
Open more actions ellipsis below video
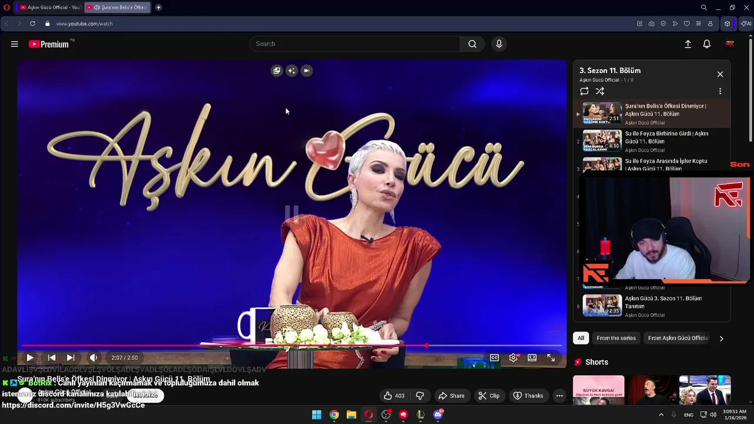pos(560,396)
